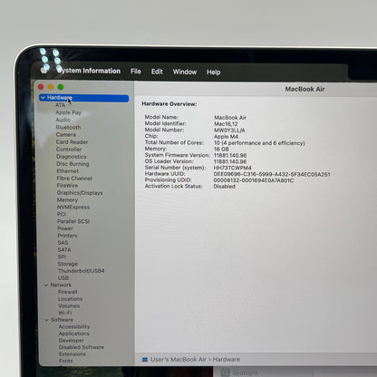Select Graphics/Displays in the sidebar

pyautogui.click(x=80, y=193)
